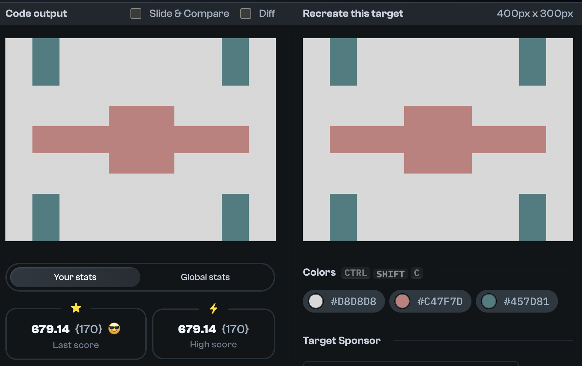Click the Slide & Compare label
582x366 pixels.
(189, 14)
